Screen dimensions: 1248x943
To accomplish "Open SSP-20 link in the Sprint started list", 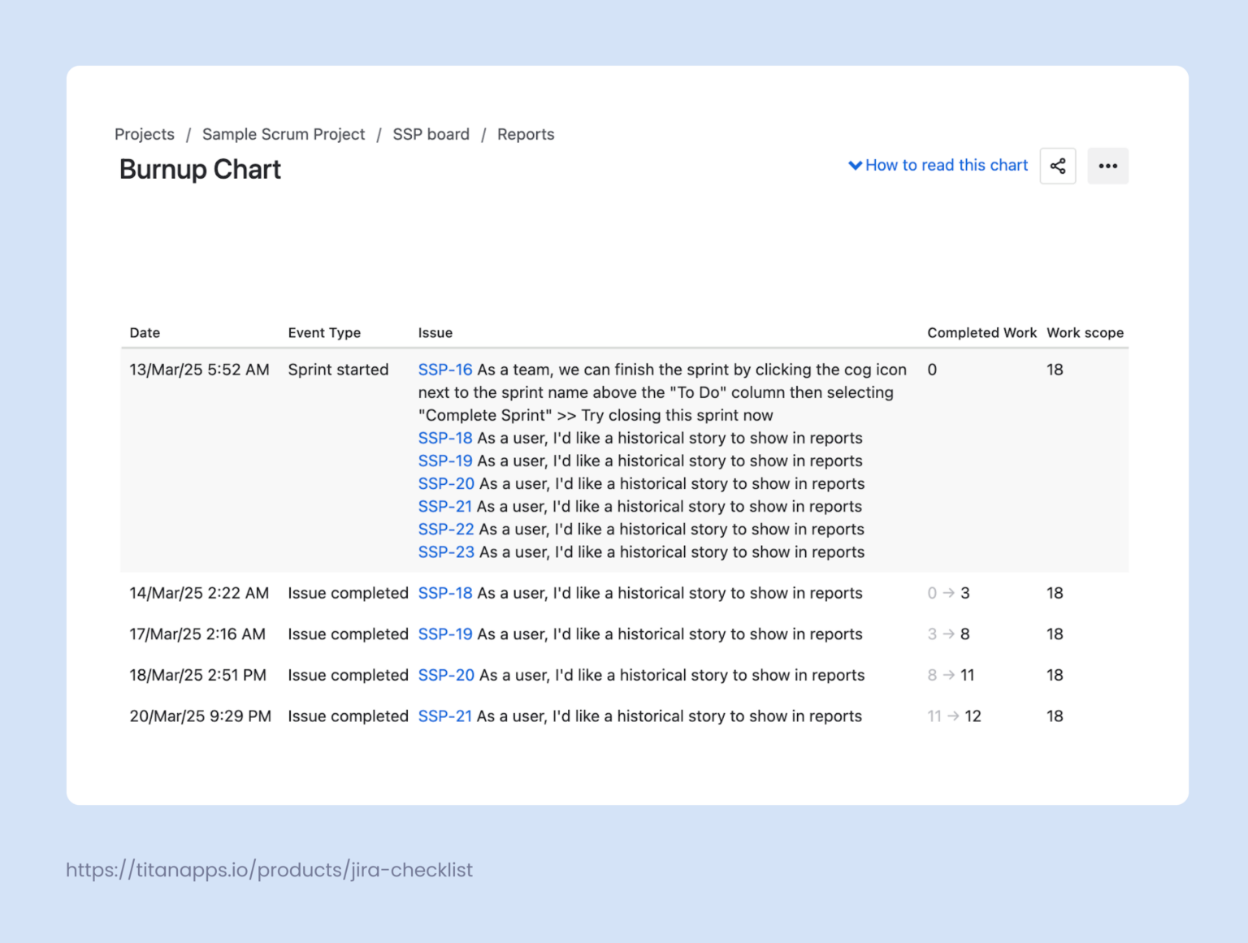I will tap(446, 483).
